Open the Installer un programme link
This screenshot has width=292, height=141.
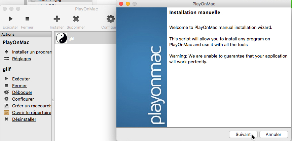click(32, 52)
